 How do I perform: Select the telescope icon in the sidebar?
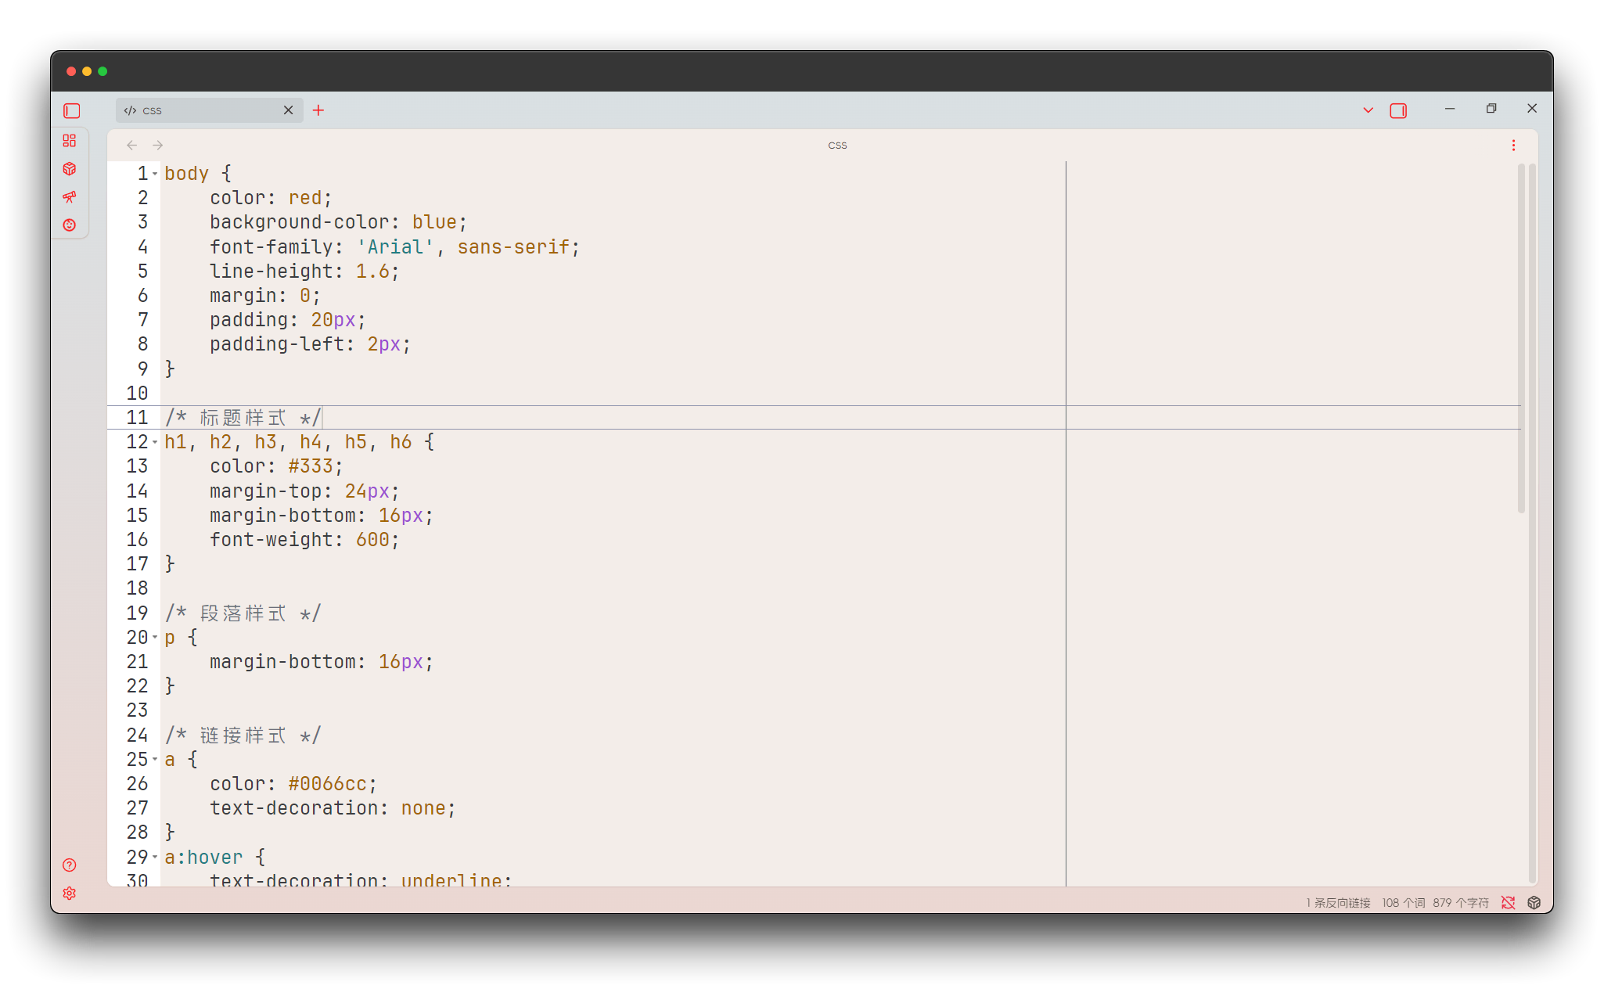[x=70, y=197]
